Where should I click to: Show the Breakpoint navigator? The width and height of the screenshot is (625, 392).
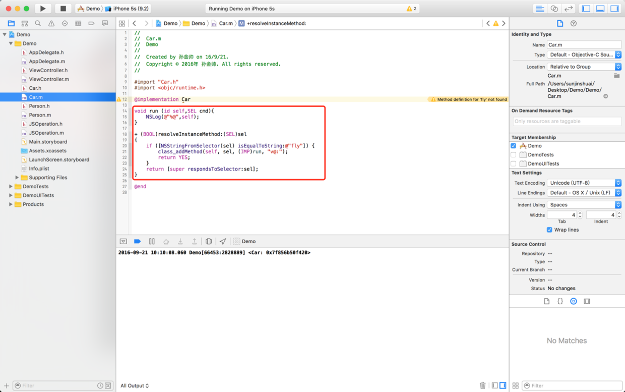click(x=91, y=23)
